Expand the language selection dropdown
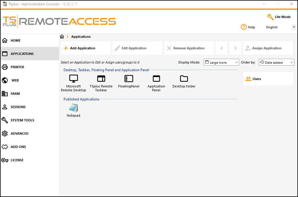 coord(294,27)
